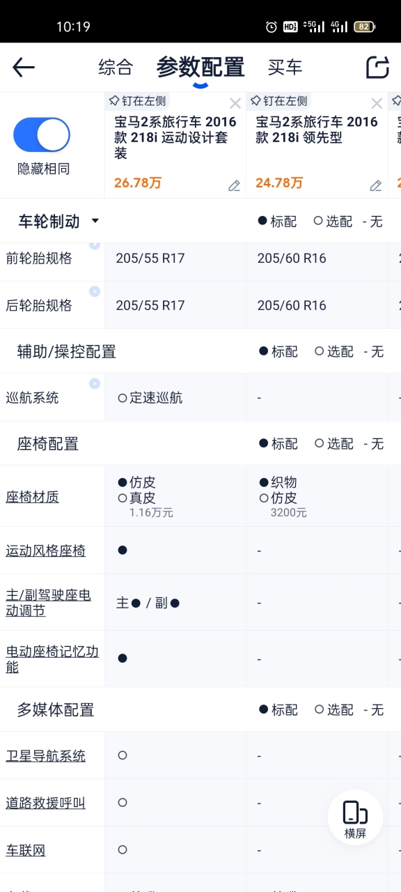Tap the 26.78万 price
The image size is (401, 892).
[138, 183]
